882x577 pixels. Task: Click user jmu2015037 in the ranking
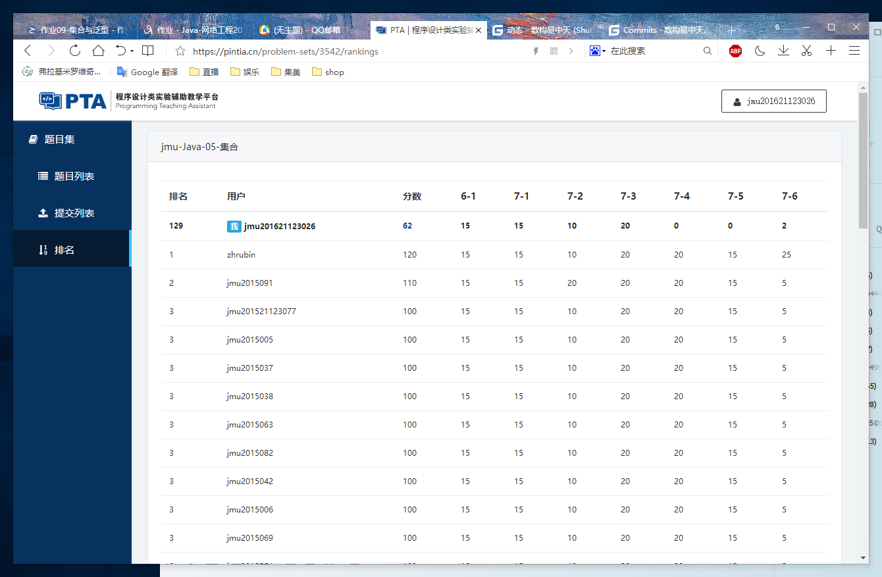[249, 368]
